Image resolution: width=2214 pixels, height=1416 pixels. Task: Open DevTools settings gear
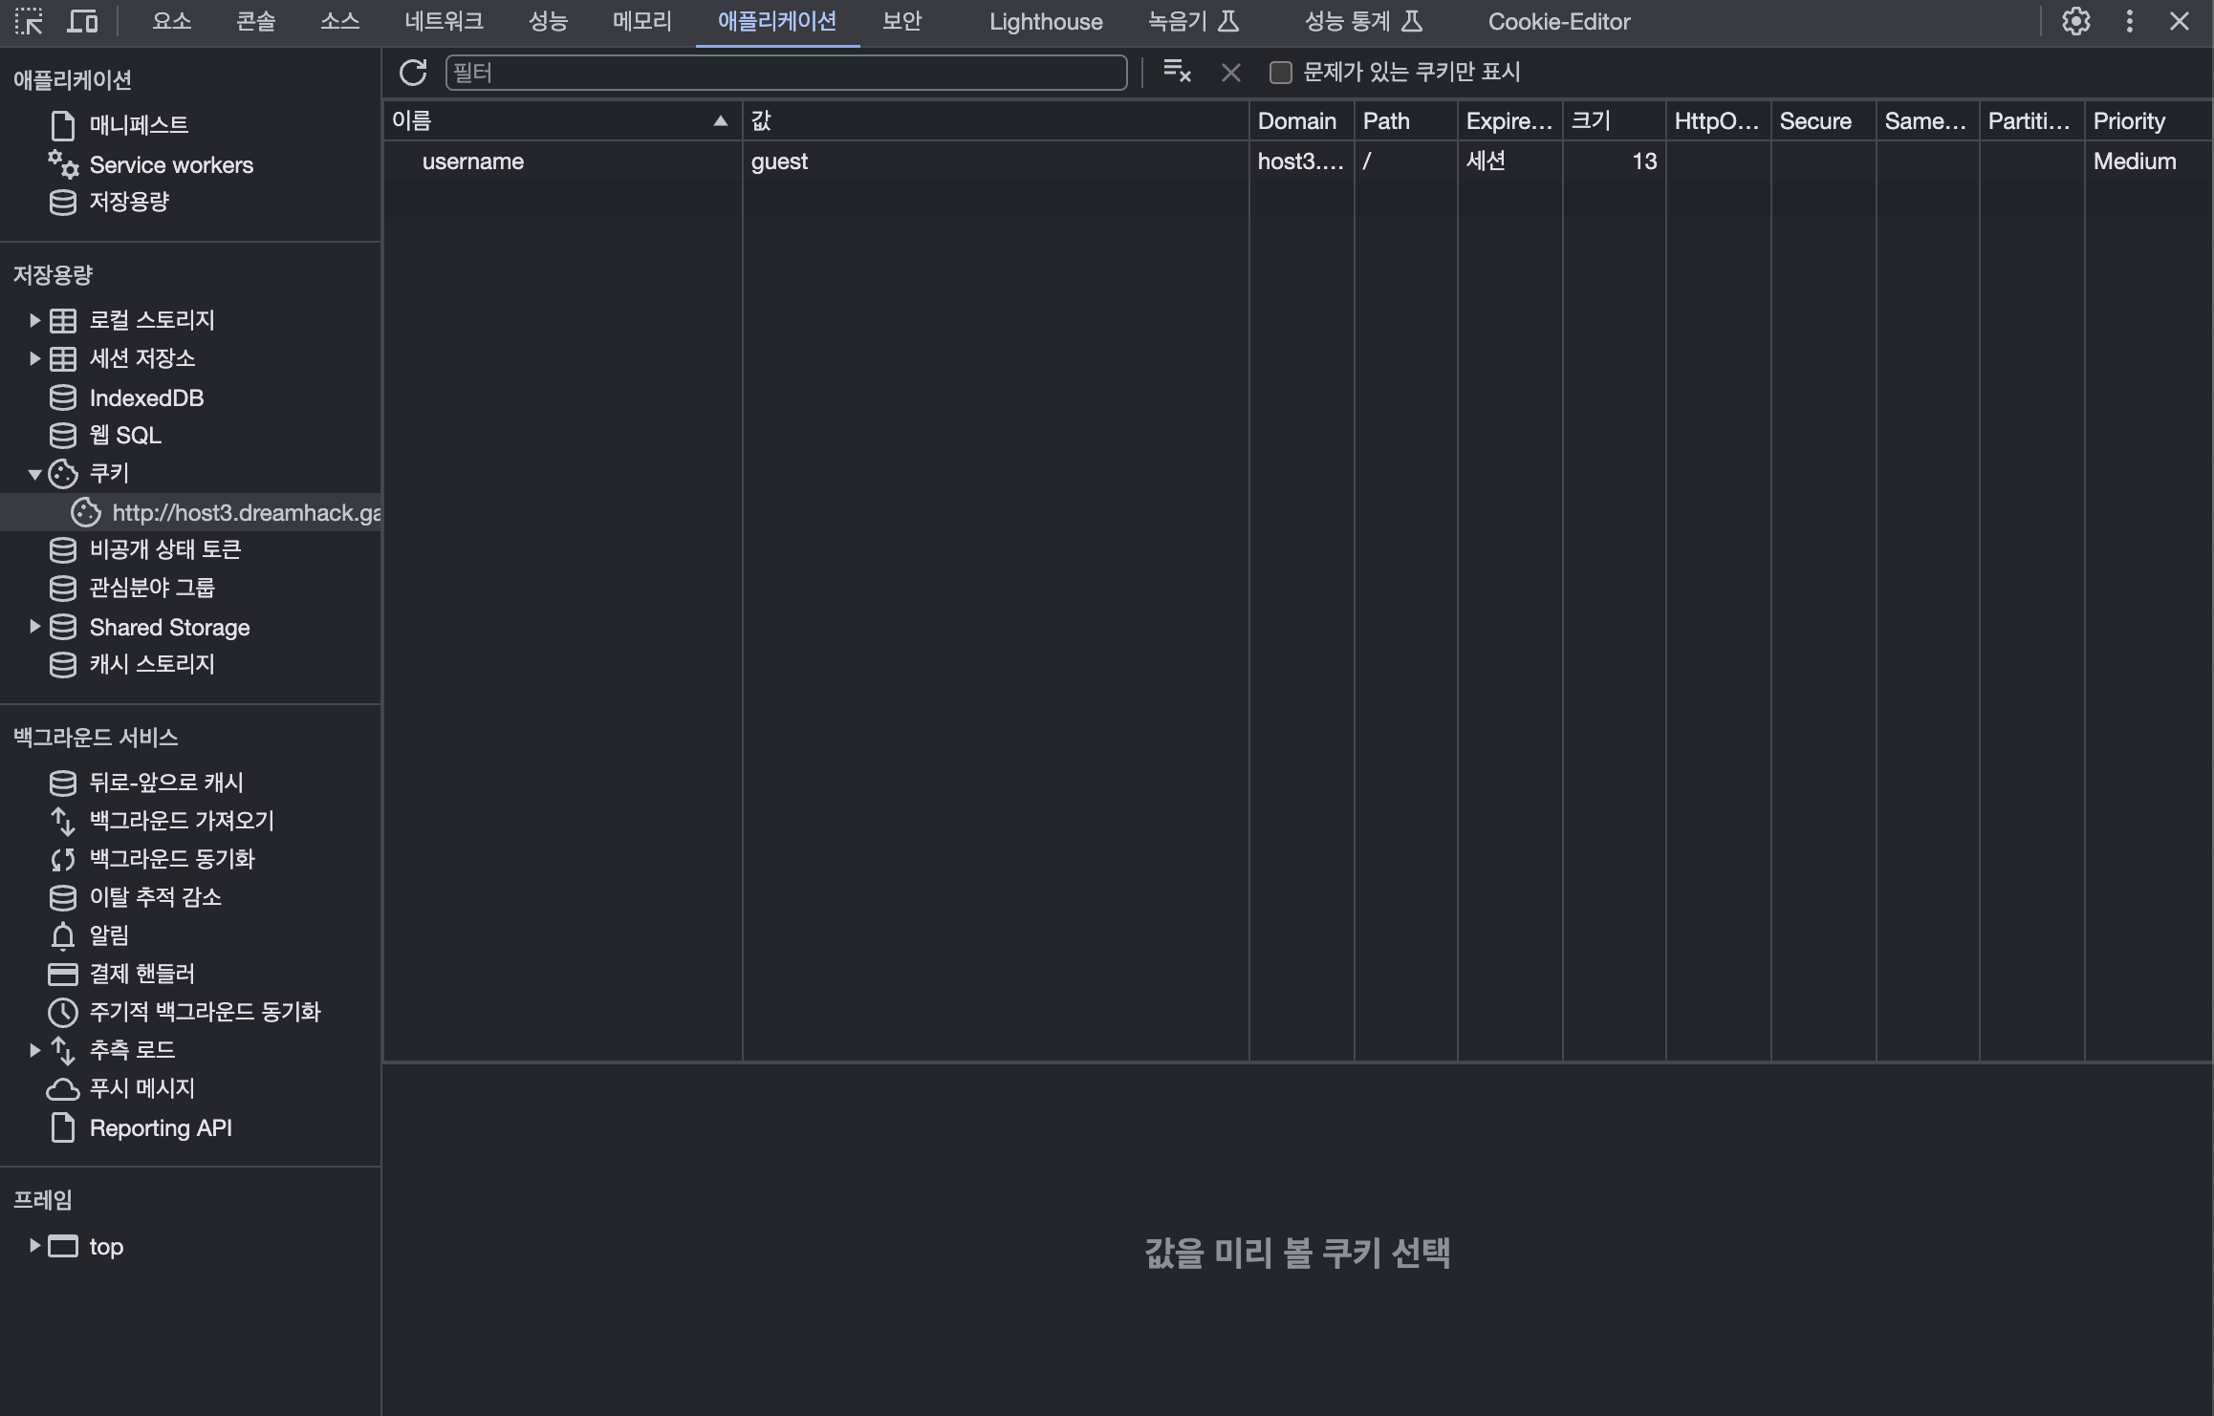[x=2075, y=21]
